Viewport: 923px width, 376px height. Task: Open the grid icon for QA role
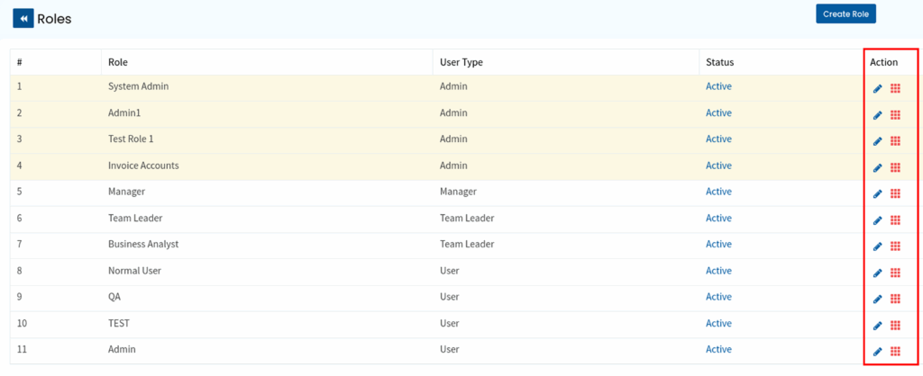click(895, 299)
